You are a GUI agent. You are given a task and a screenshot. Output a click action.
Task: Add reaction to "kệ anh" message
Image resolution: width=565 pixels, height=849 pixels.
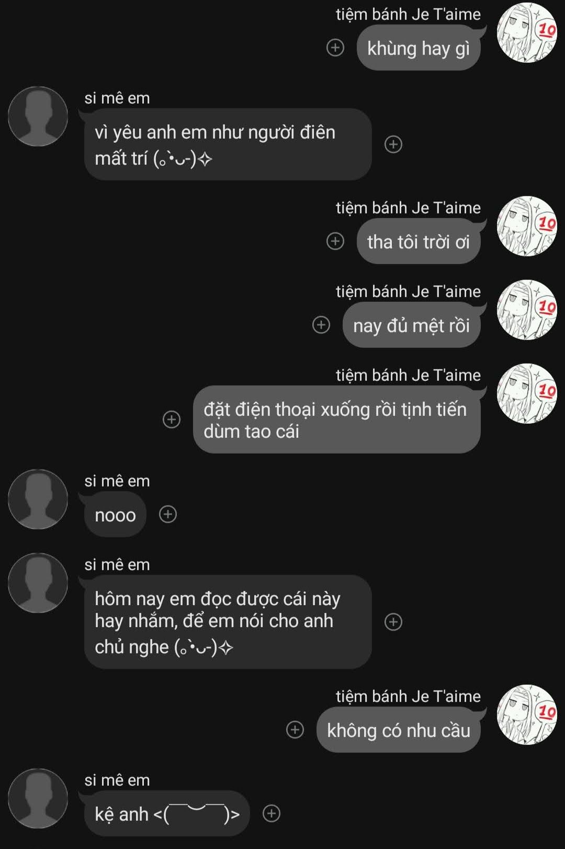[272, 813]
